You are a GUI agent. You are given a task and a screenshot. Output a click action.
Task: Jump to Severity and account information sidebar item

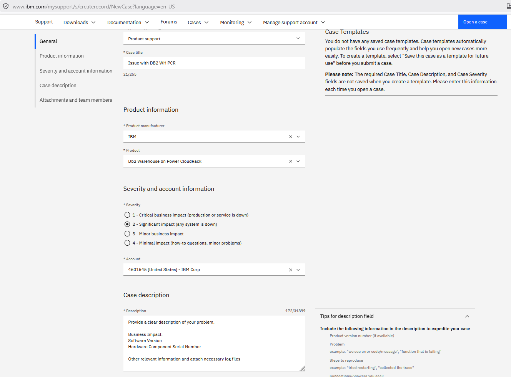[76, 71]
